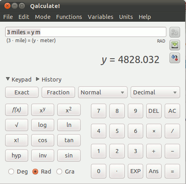The height and width of the screenshot is (184, 186).
Task: Click the digit 5 key
Action: coord(117,131)
